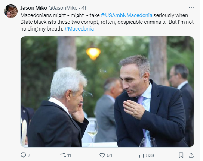Open tweet via 'holding my breath' text
The width and height of the screenshot is (203, 161).
[42, 29]
